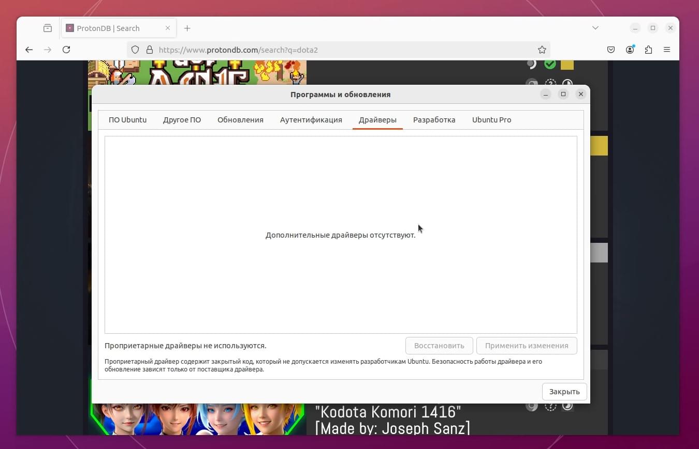This screenshot has height=449, width=699.
Task: Open a new Firefox tab
Action: coord(187,28)
